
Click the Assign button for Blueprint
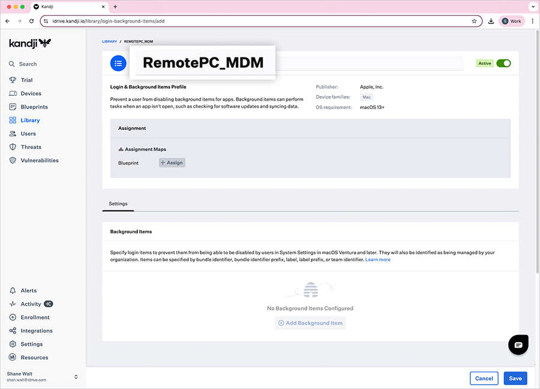point(172,162)
